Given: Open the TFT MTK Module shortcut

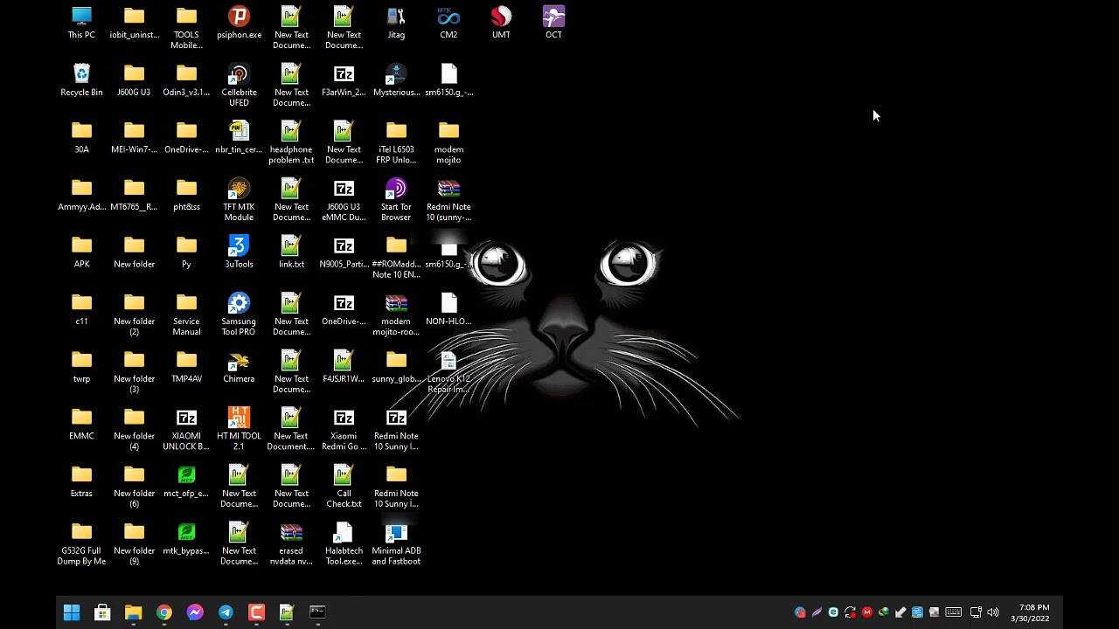Looking at the screenshot, I should click(x=239, y=200).
